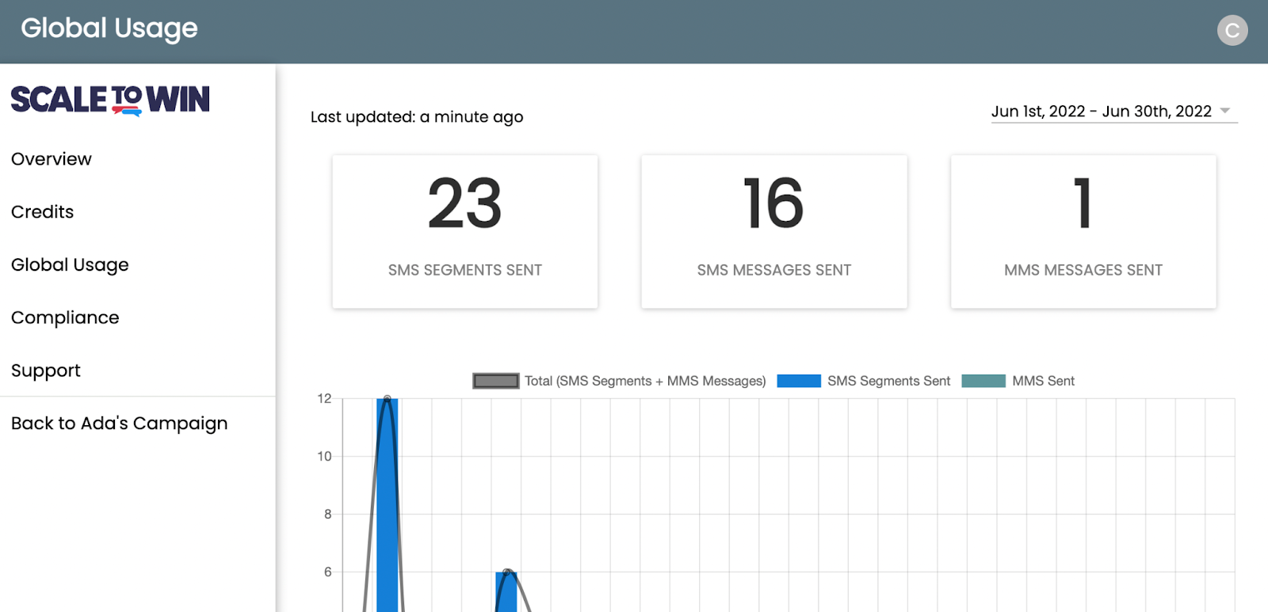Click the Scale to Win logo
This screenshot has height=612, width=1268.
pyautogui.click(x=110, y=101)
